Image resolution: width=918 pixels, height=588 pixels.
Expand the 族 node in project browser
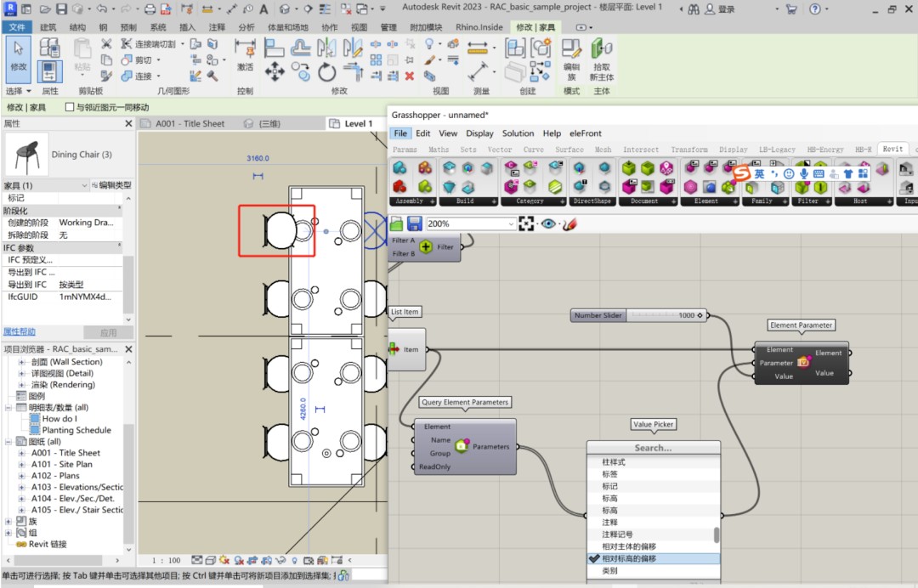pos(8,521)
